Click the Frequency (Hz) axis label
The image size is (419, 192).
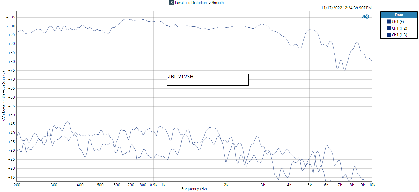[194, 189]
